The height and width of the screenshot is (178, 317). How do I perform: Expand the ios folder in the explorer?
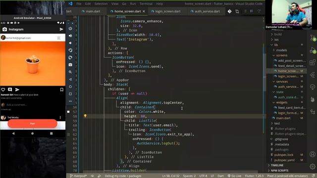coord(276,40)
